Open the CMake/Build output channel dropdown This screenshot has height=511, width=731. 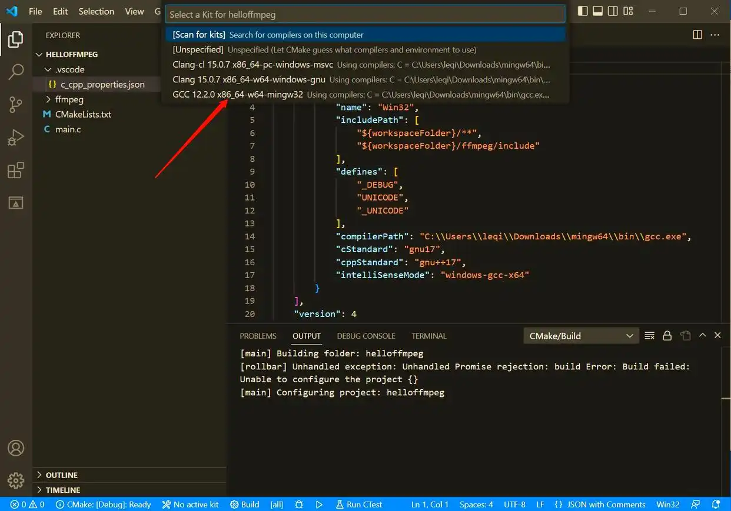581,336
